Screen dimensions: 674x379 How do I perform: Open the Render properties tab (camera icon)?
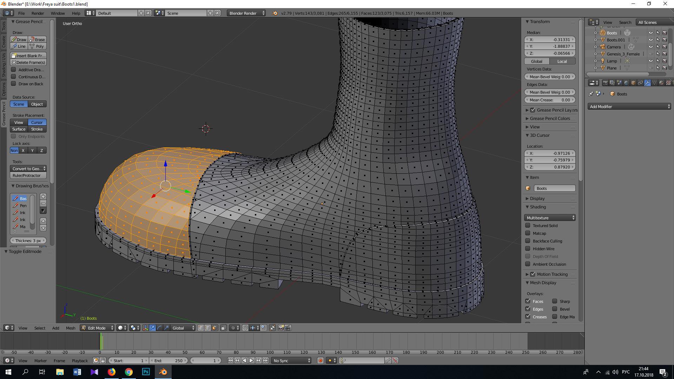coord(606,83)
